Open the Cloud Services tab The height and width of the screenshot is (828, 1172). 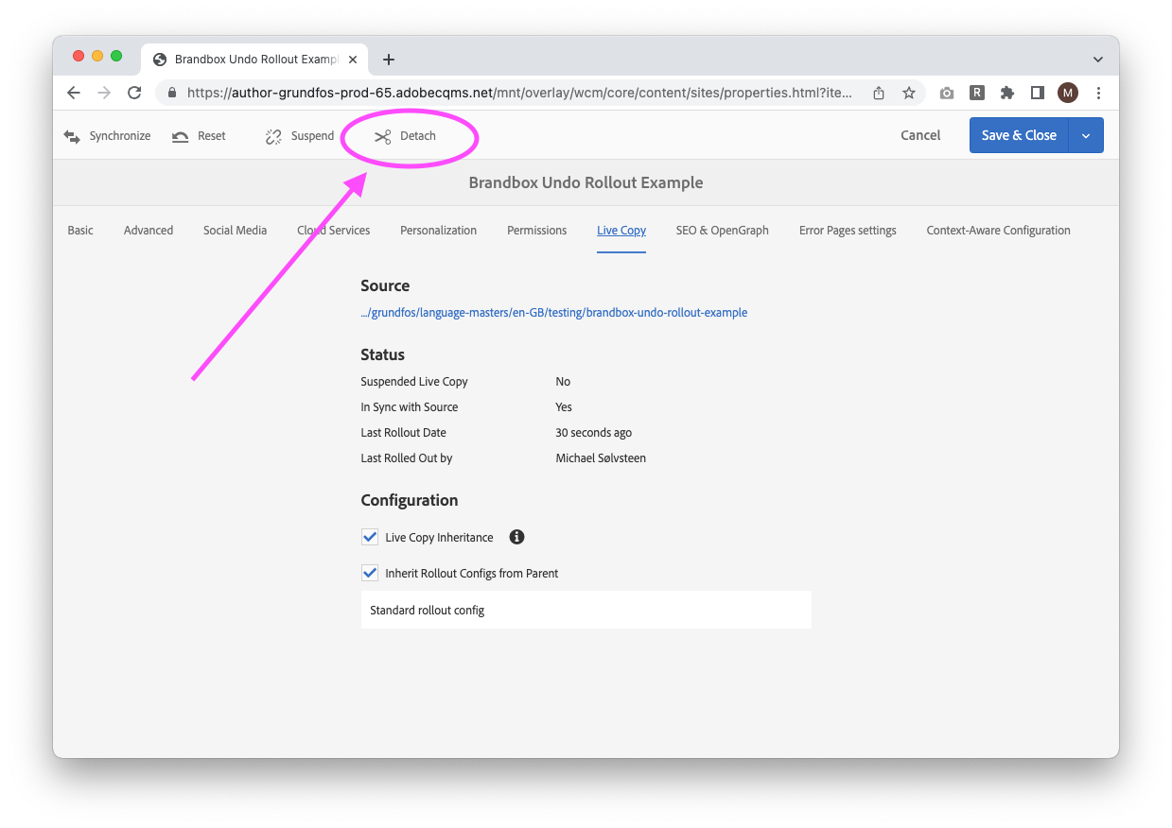333,230
